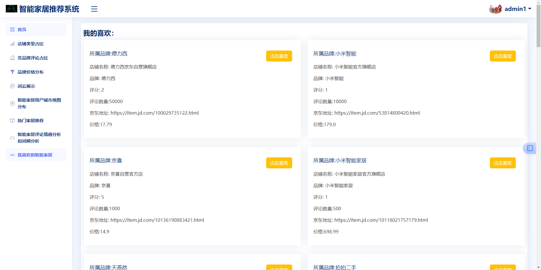Click 价格:698.99 text
541x270 pixels.
[326, 232]
